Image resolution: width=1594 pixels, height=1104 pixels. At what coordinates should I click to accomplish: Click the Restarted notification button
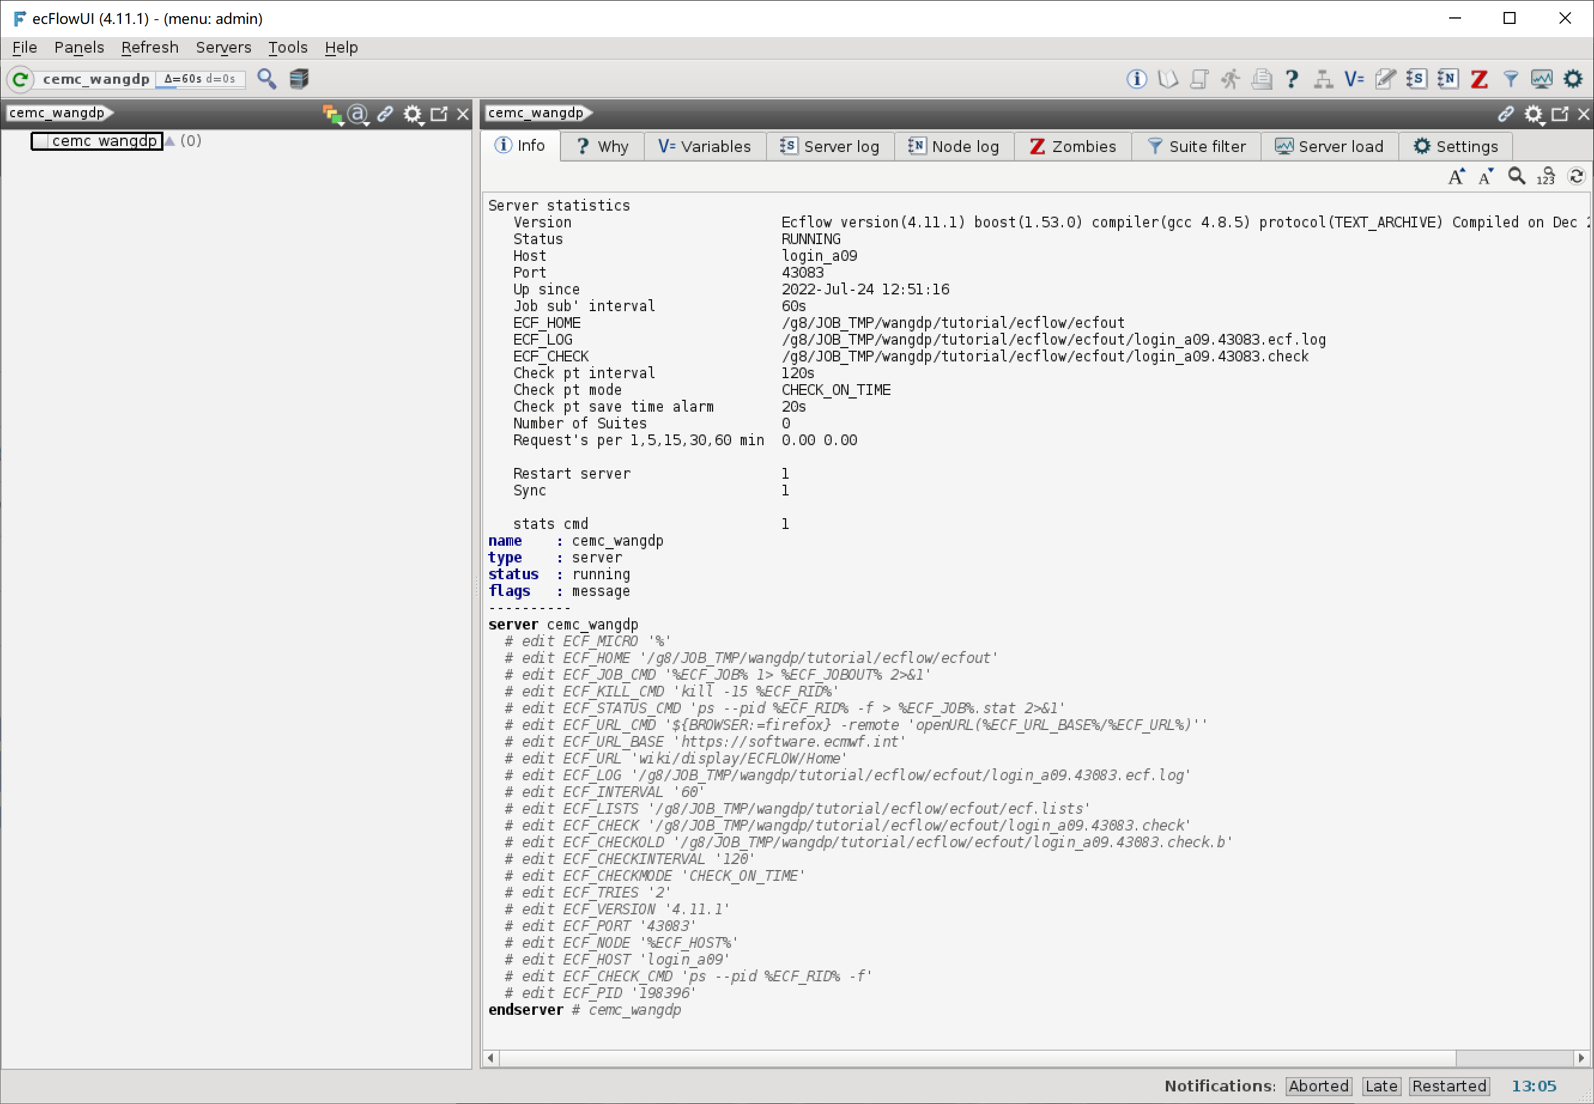pyautogui.click(x=1448, y=1086)
